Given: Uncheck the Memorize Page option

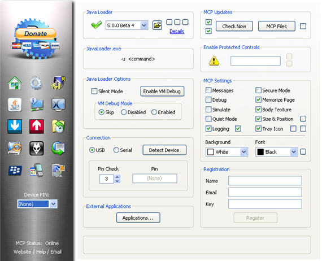Looking at the screenshot, I should [258, 100].
